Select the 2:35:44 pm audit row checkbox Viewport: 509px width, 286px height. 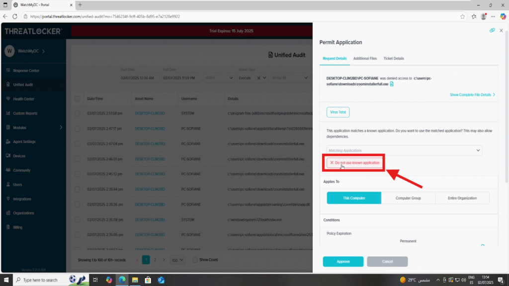point(77,189)
